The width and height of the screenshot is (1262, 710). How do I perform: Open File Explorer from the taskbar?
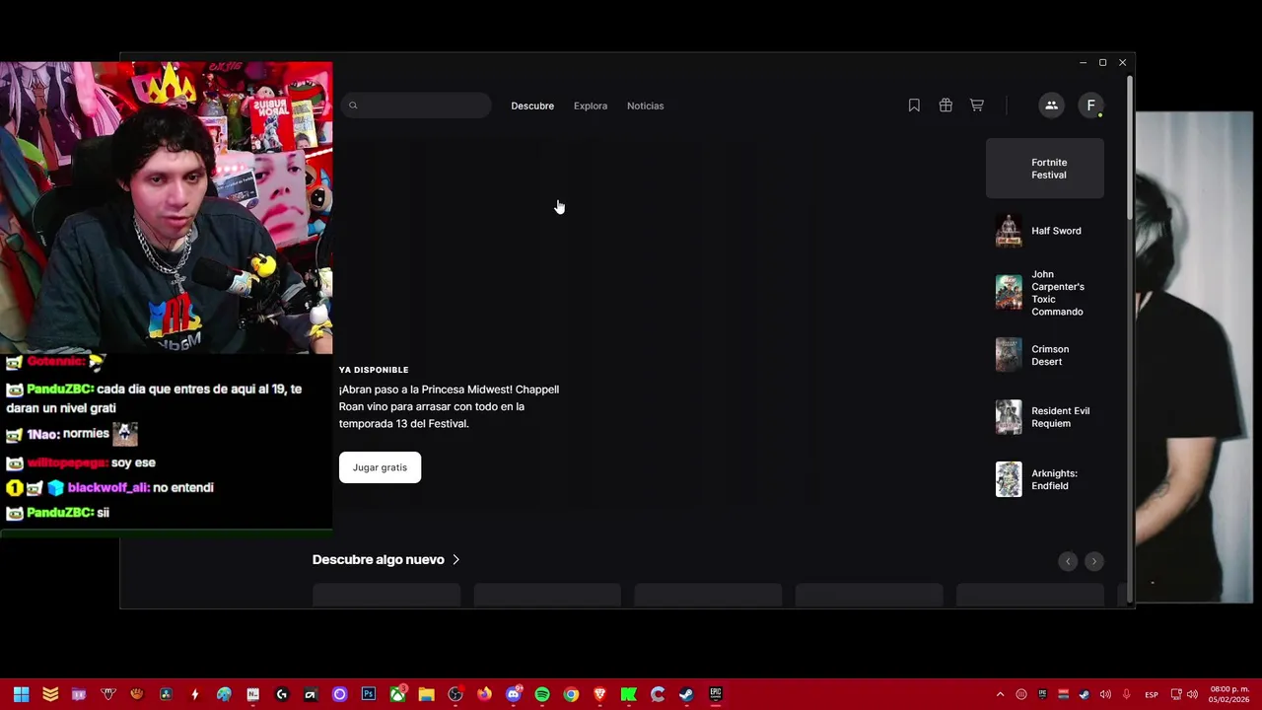(x=426, y=694)
